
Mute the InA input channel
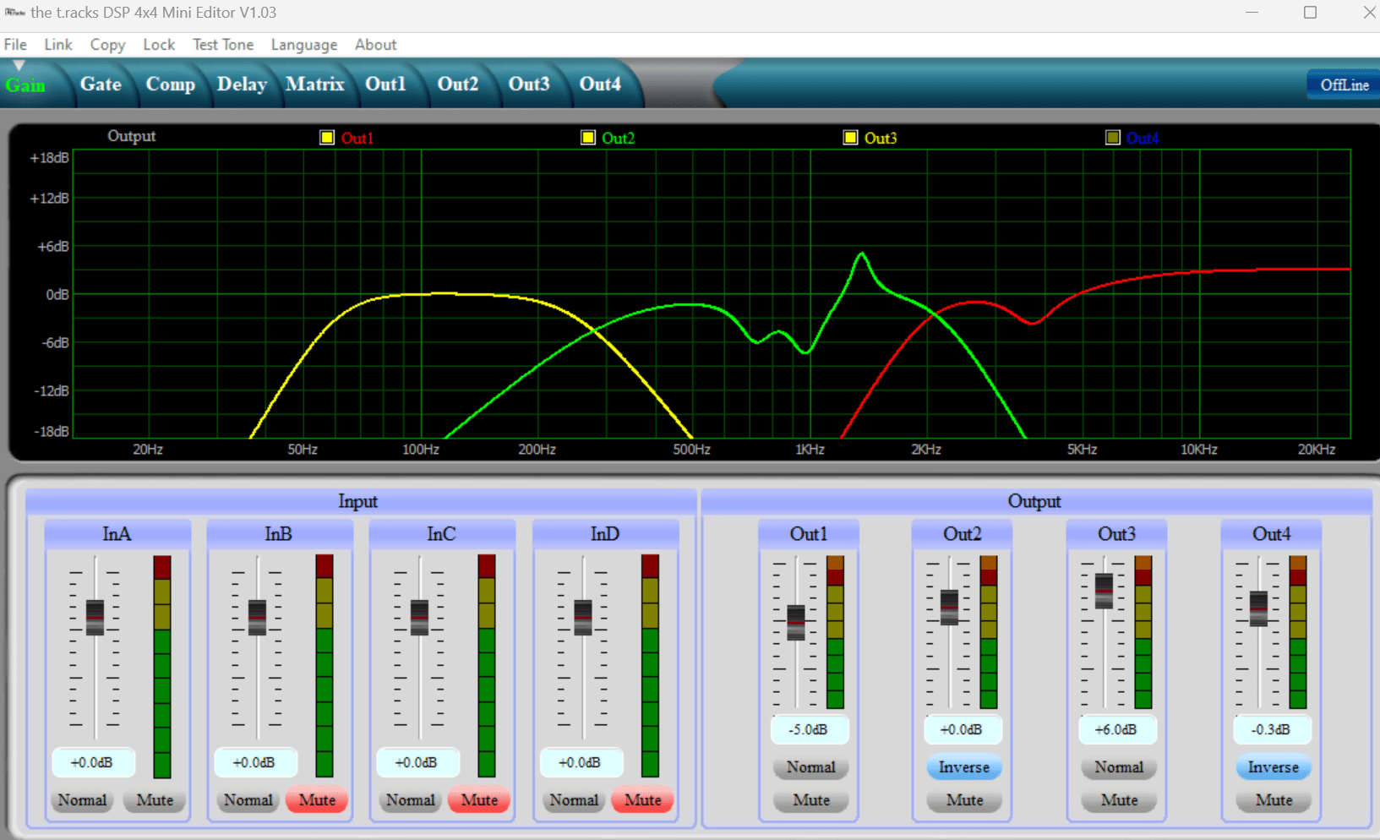[155, 800]
